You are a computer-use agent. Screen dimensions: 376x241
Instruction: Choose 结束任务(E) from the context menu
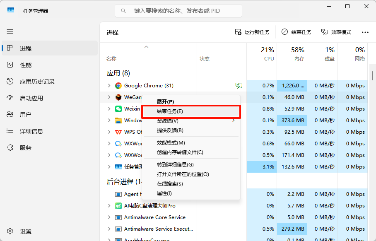click(170, 111)
